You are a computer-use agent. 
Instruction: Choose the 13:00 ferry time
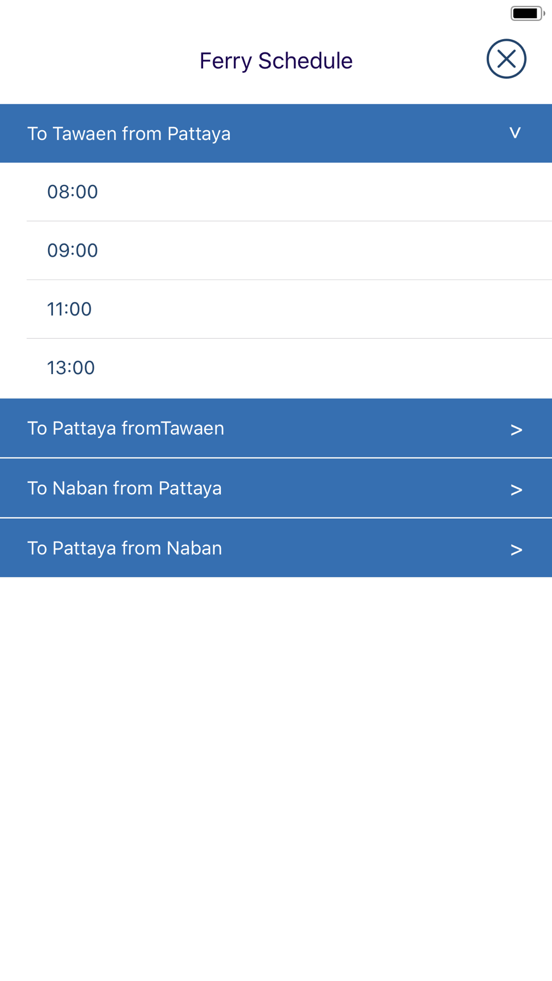click(289, 368)
